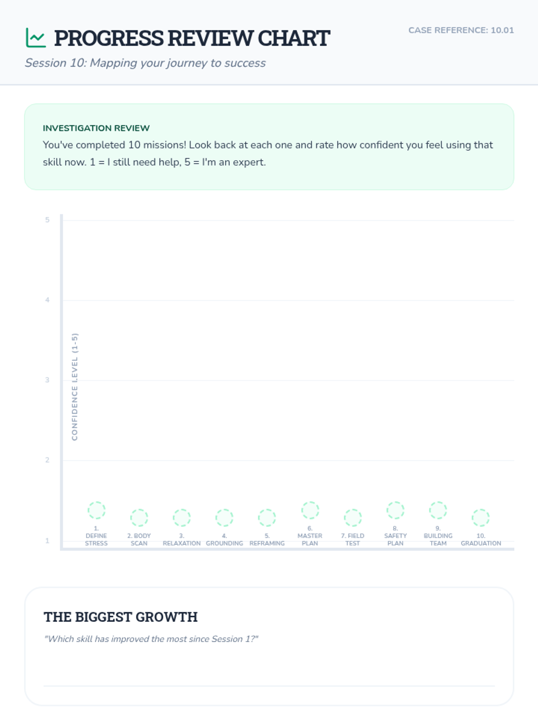This screenshot has width=538, height=718.
Task: Click the '10. Graduation' axis label
Action: (x=481, y=539)
